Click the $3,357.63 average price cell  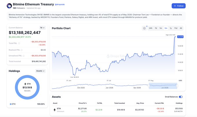(139, 110)
